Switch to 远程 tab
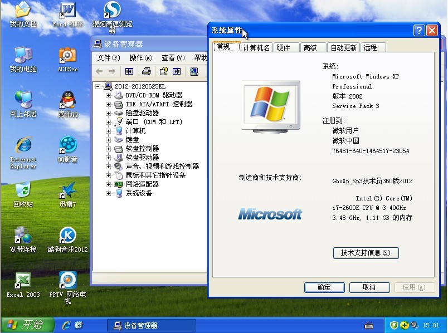 [x=373, y=47]
